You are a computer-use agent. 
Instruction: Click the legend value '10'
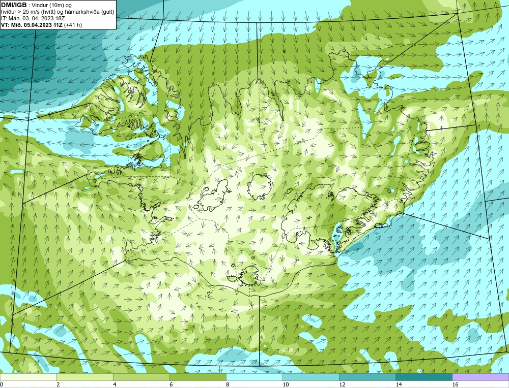tap(286, 384)
